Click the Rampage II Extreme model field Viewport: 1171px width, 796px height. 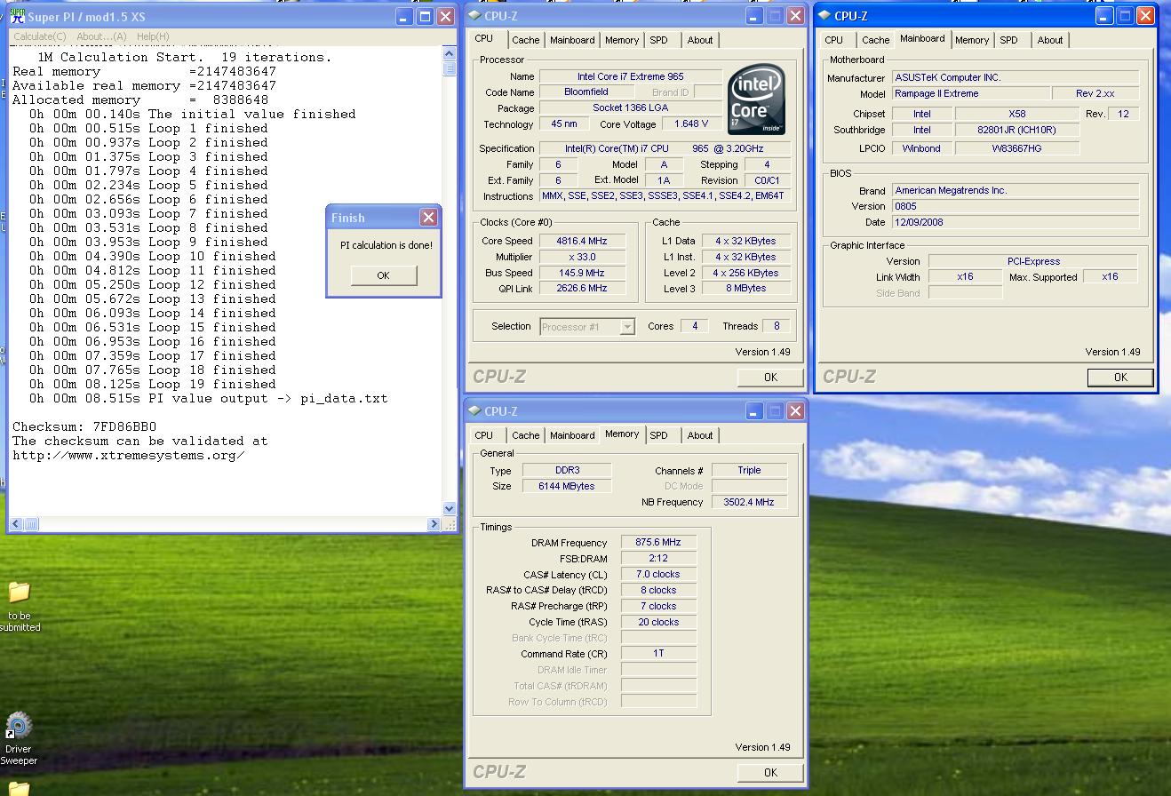970,93
